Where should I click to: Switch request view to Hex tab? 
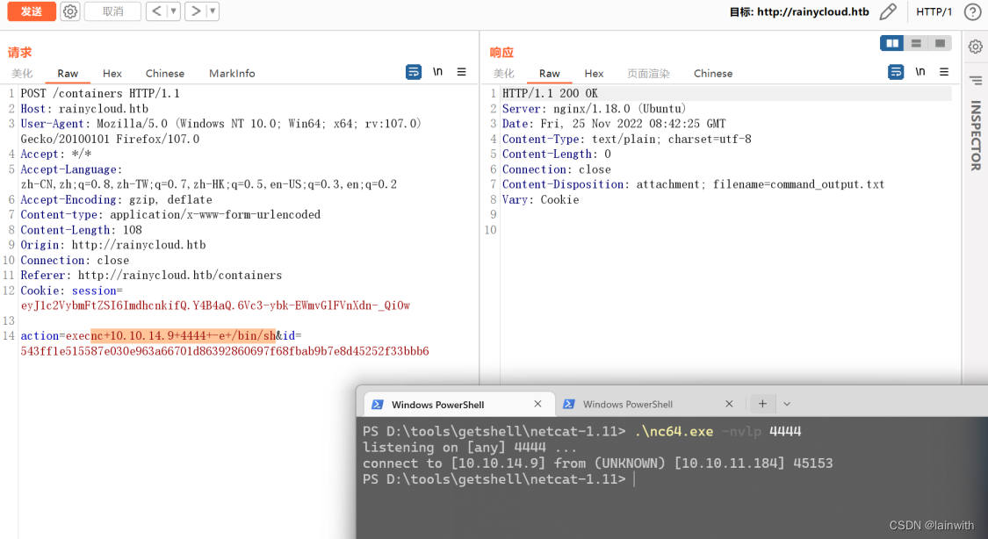click(x=112, y=73)
